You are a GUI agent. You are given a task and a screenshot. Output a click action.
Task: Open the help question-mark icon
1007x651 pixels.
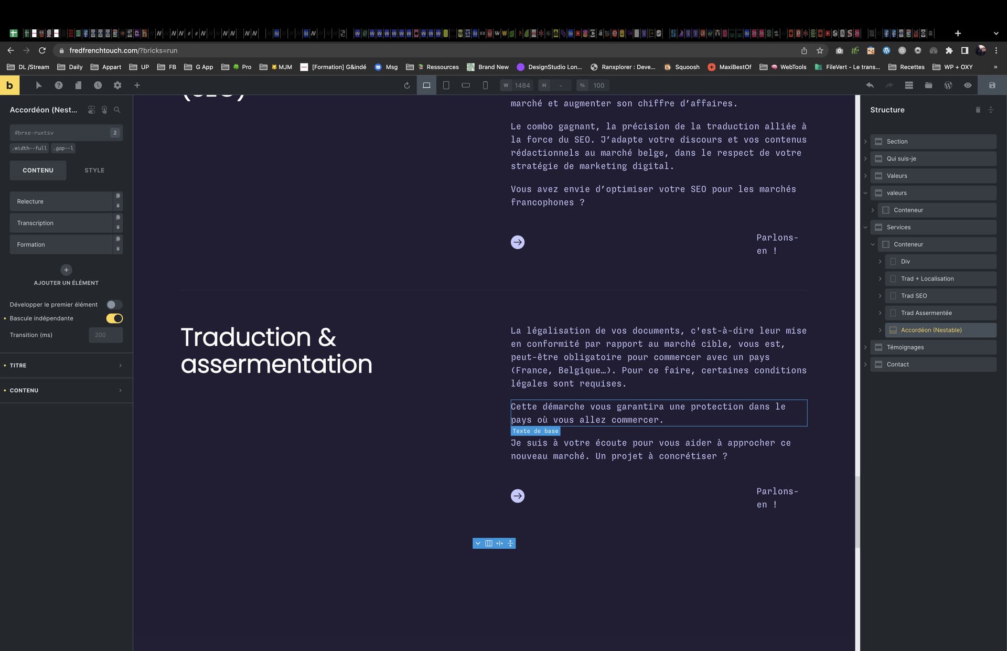click(x=59, y=85)
